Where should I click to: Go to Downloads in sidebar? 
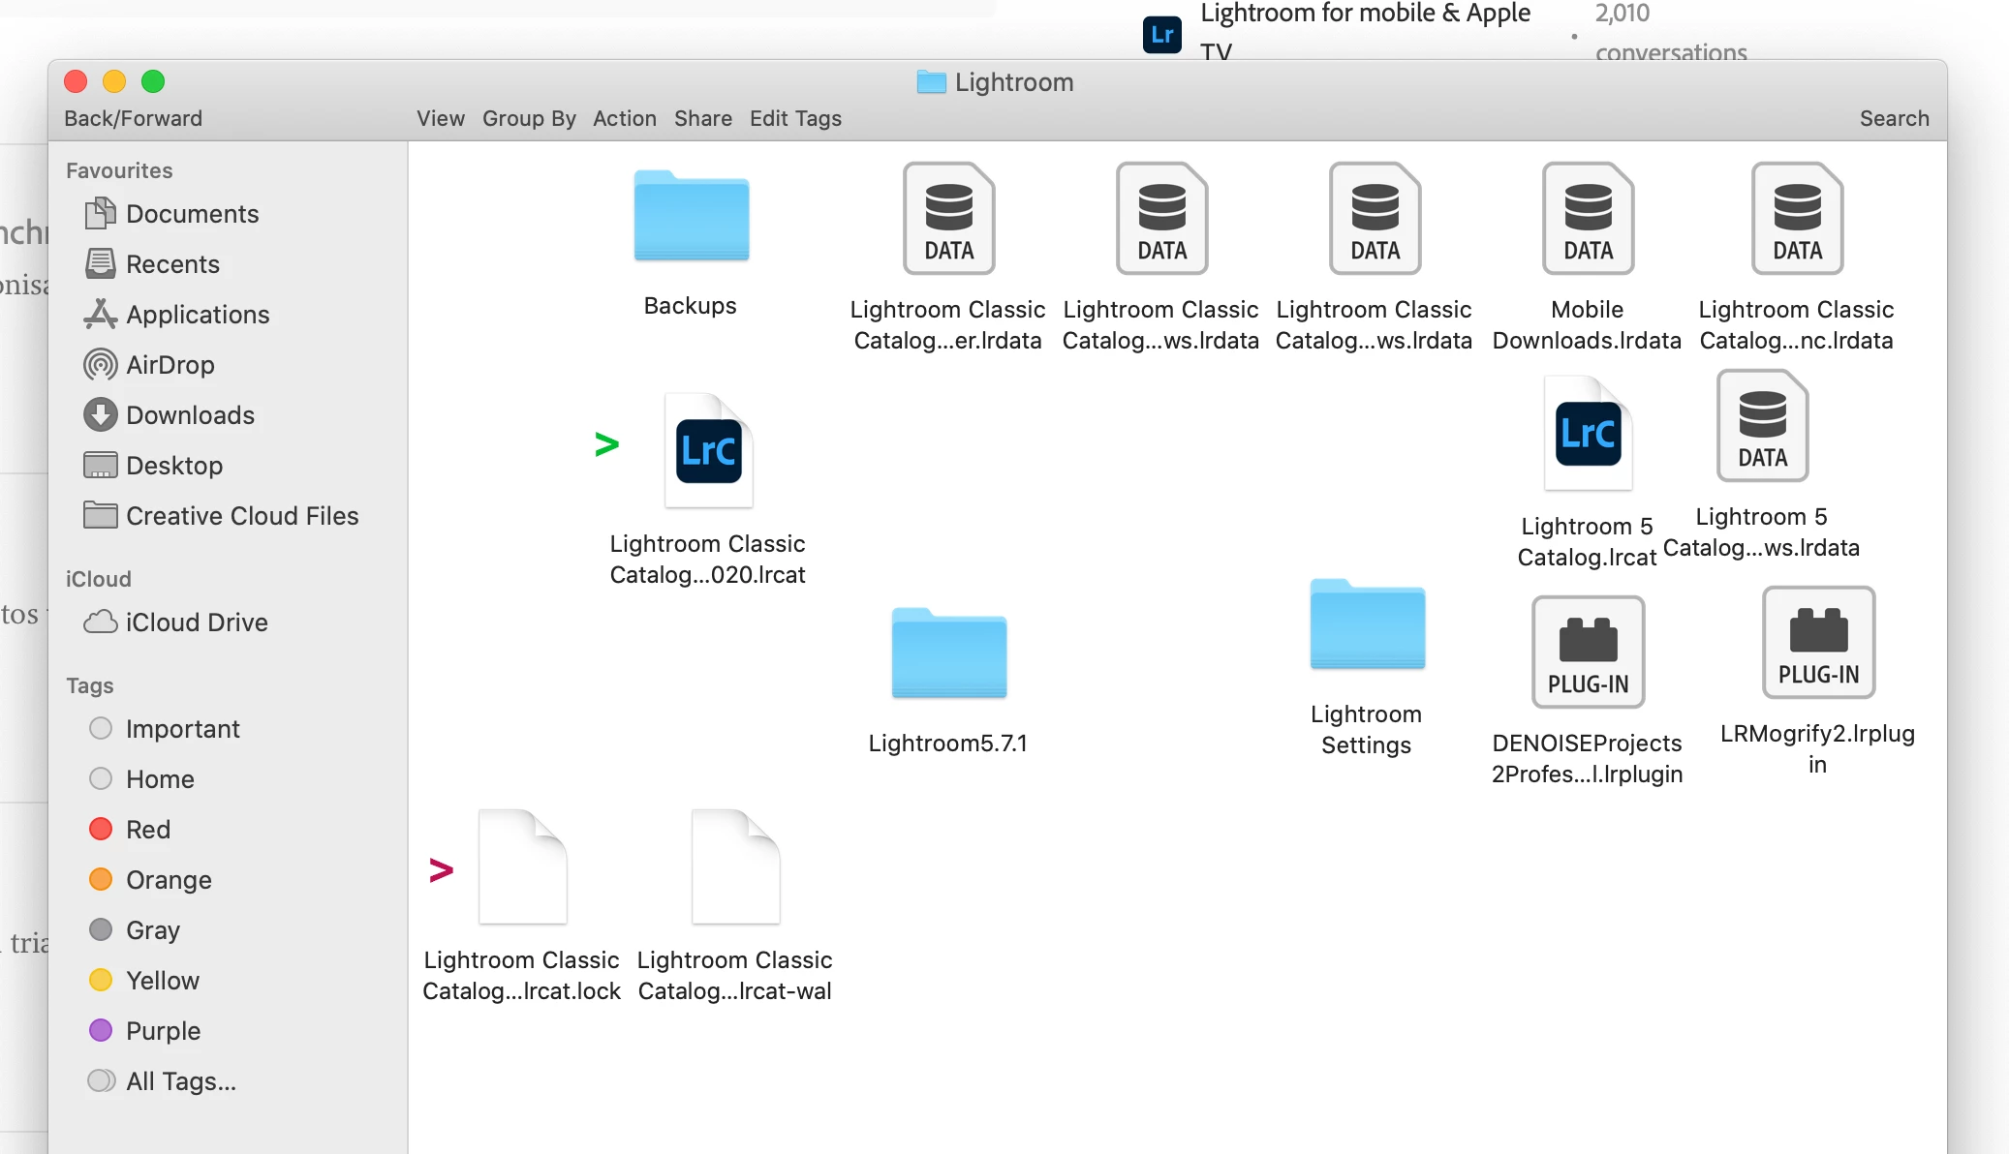[x=190, y=415]
